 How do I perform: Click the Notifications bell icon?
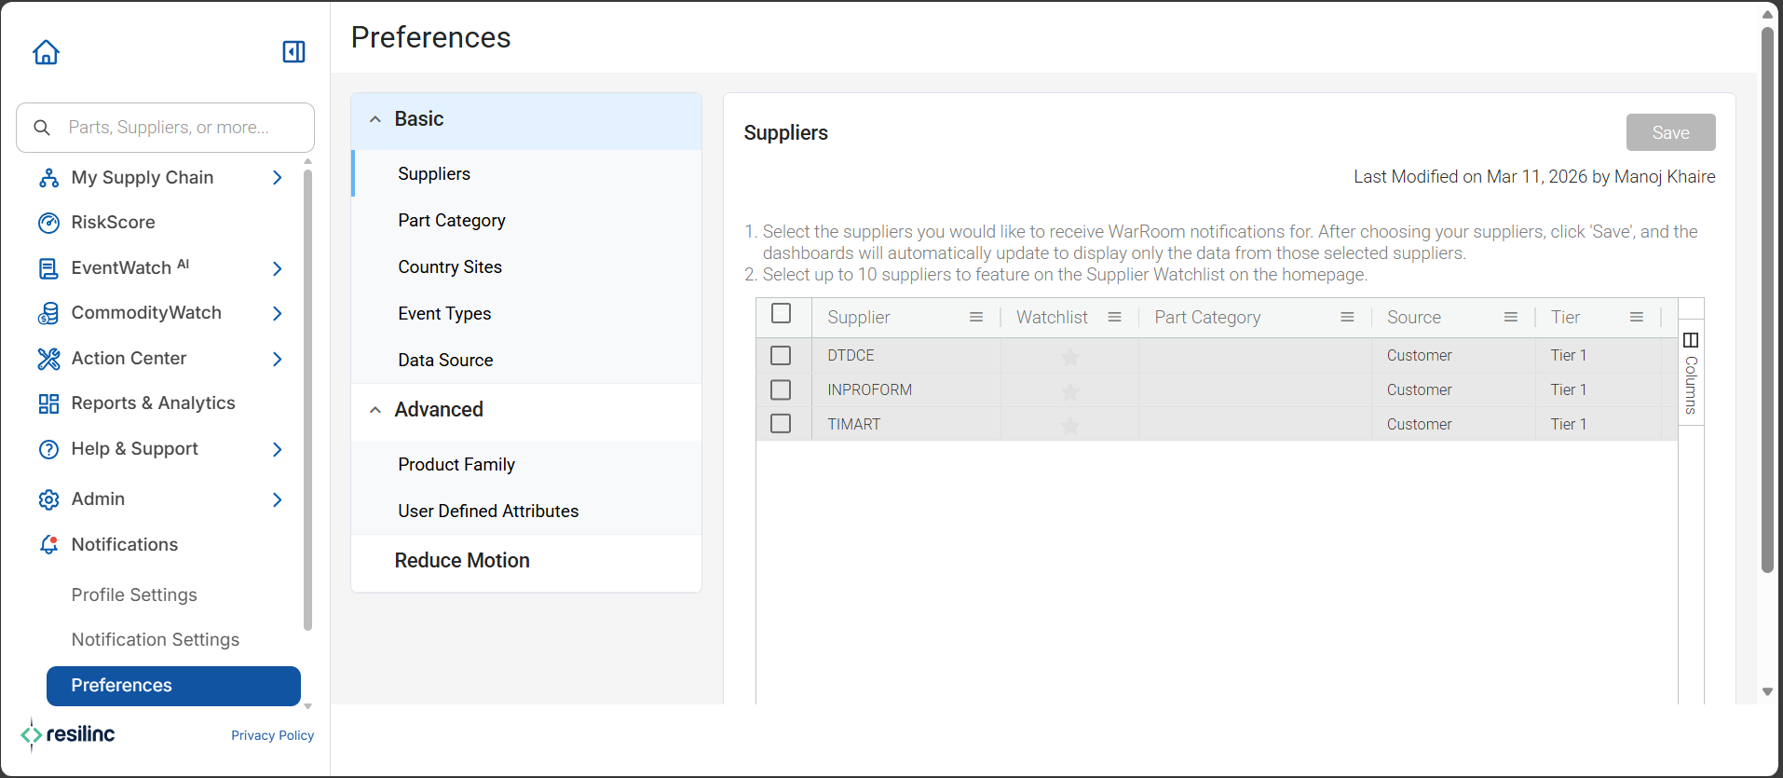click(x=48, y=545)
